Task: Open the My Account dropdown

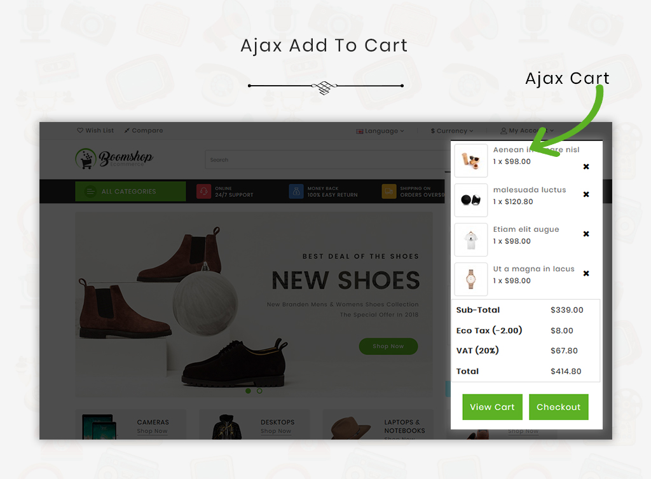Action: (x=527, y=131)
